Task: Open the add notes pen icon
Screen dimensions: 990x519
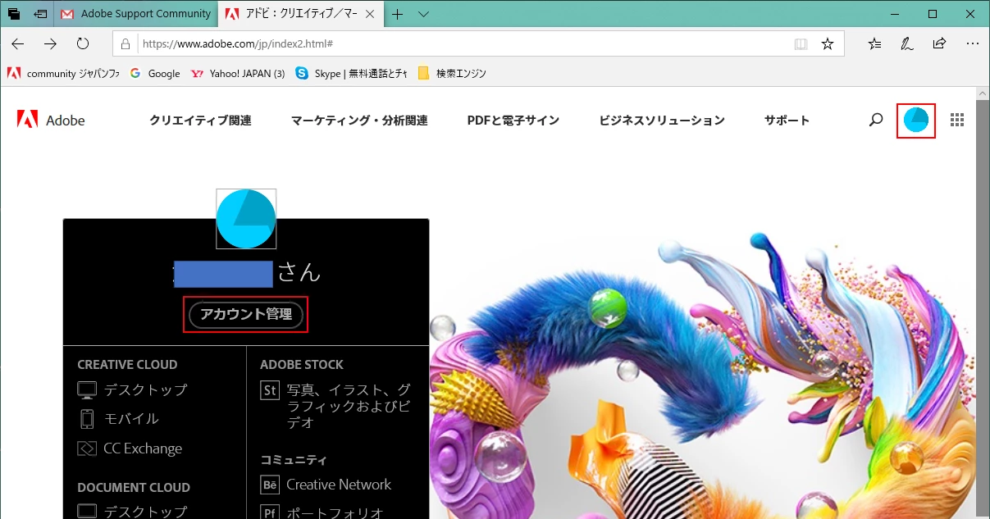Action: point(907,43)
